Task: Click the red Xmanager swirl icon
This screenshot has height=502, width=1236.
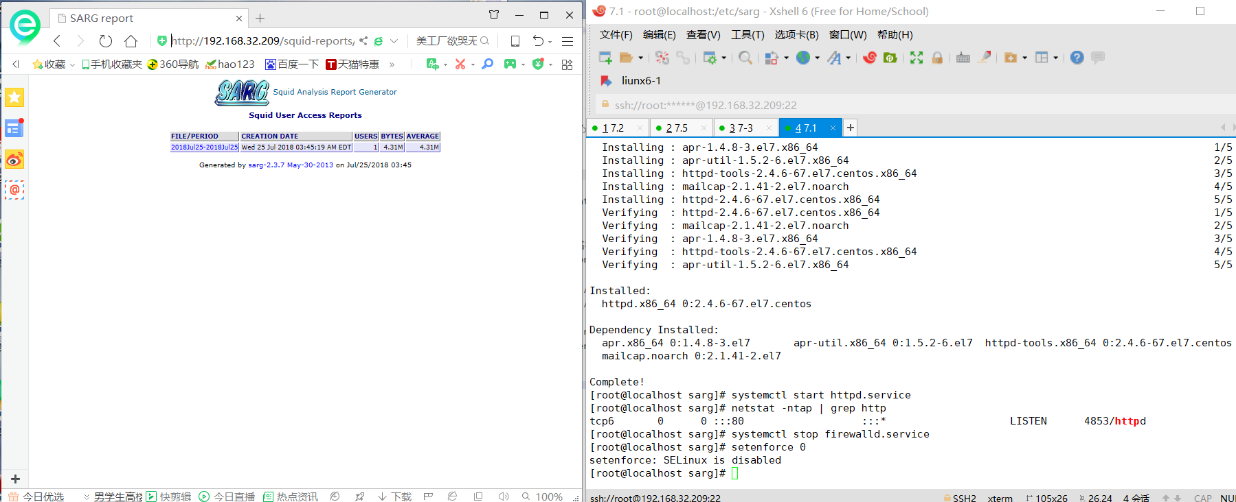Action: [x=870, y=58]
